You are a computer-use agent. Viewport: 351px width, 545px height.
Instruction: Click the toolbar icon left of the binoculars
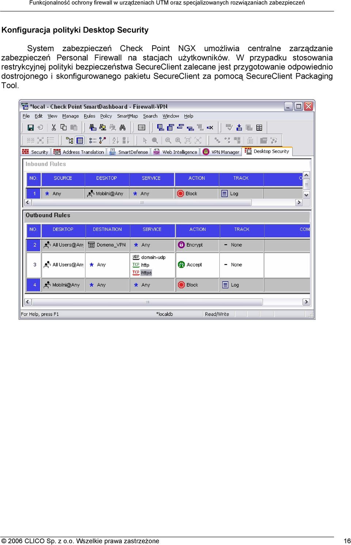point(113,127)
